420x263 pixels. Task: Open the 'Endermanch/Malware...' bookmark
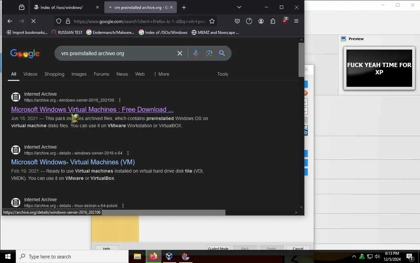tap(110, 32)
